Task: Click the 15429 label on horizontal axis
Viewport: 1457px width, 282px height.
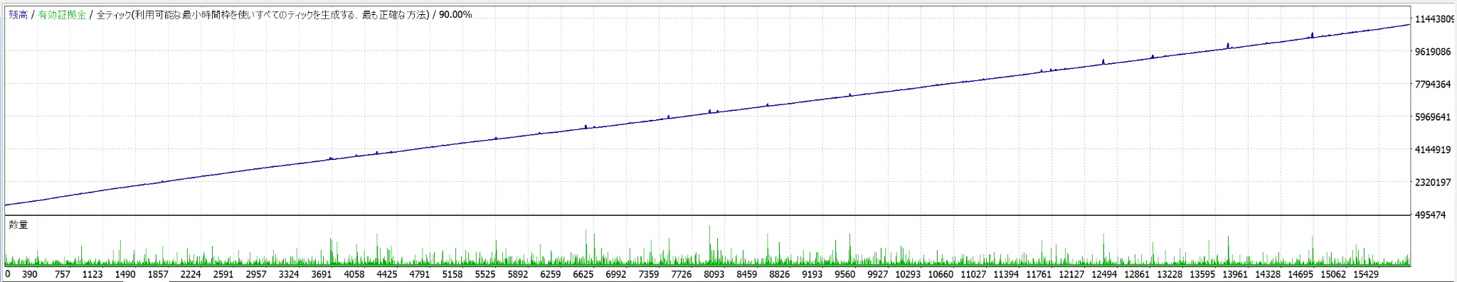Action: pos(1365,274)
